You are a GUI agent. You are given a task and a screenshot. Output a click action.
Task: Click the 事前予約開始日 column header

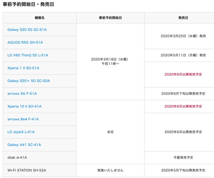click(x=111, y=18)
